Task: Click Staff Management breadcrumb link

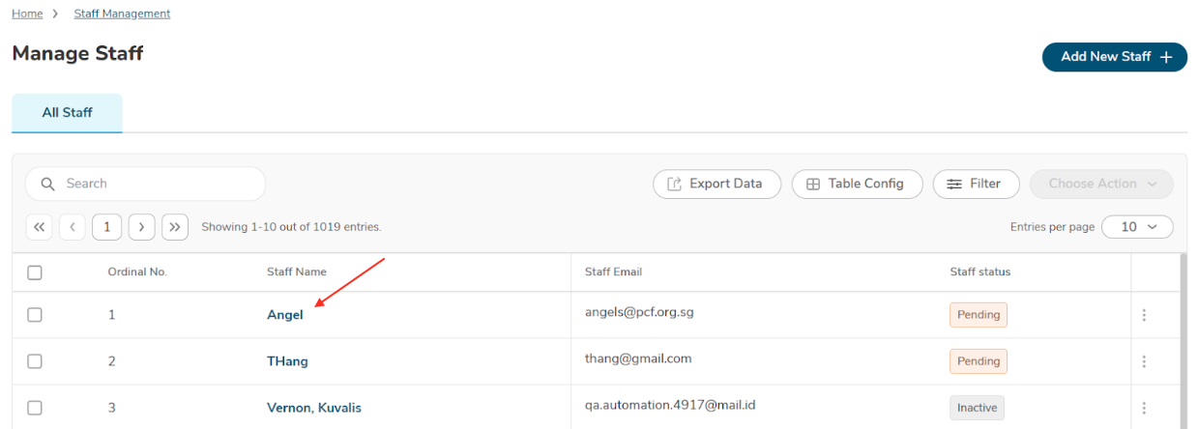Action: click(x=122, y=14)
